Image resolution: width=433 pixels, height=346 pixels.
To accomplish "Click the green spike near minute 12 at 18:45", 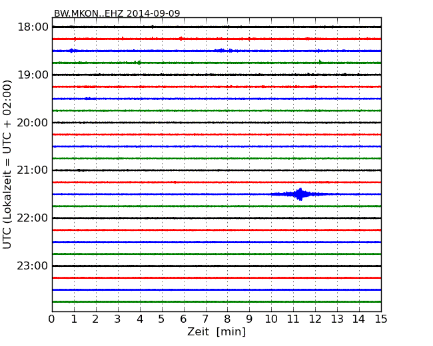I will pos(320,62).
